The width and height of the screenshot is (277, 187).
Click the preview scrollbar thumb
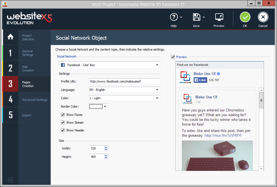click(x=261, y=100)
